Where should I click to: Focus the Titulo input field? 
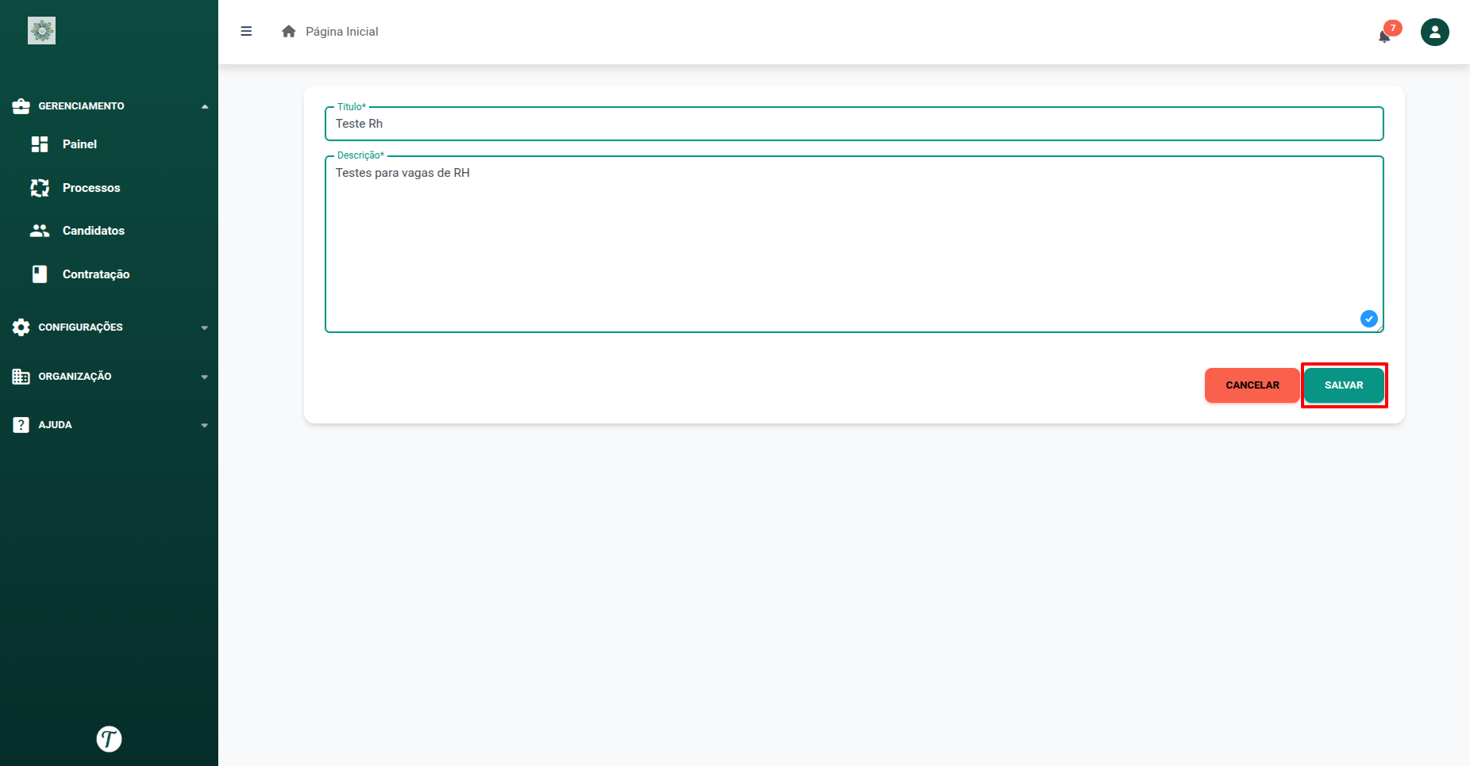coord(853,124)
